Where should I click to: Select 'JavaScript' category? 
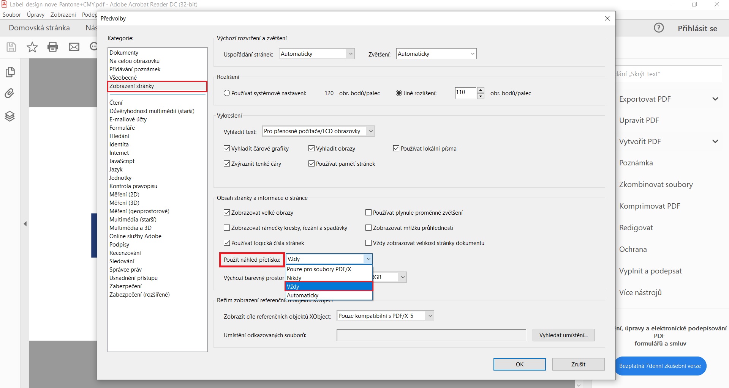pyautogui.click(x=122, y=161)
